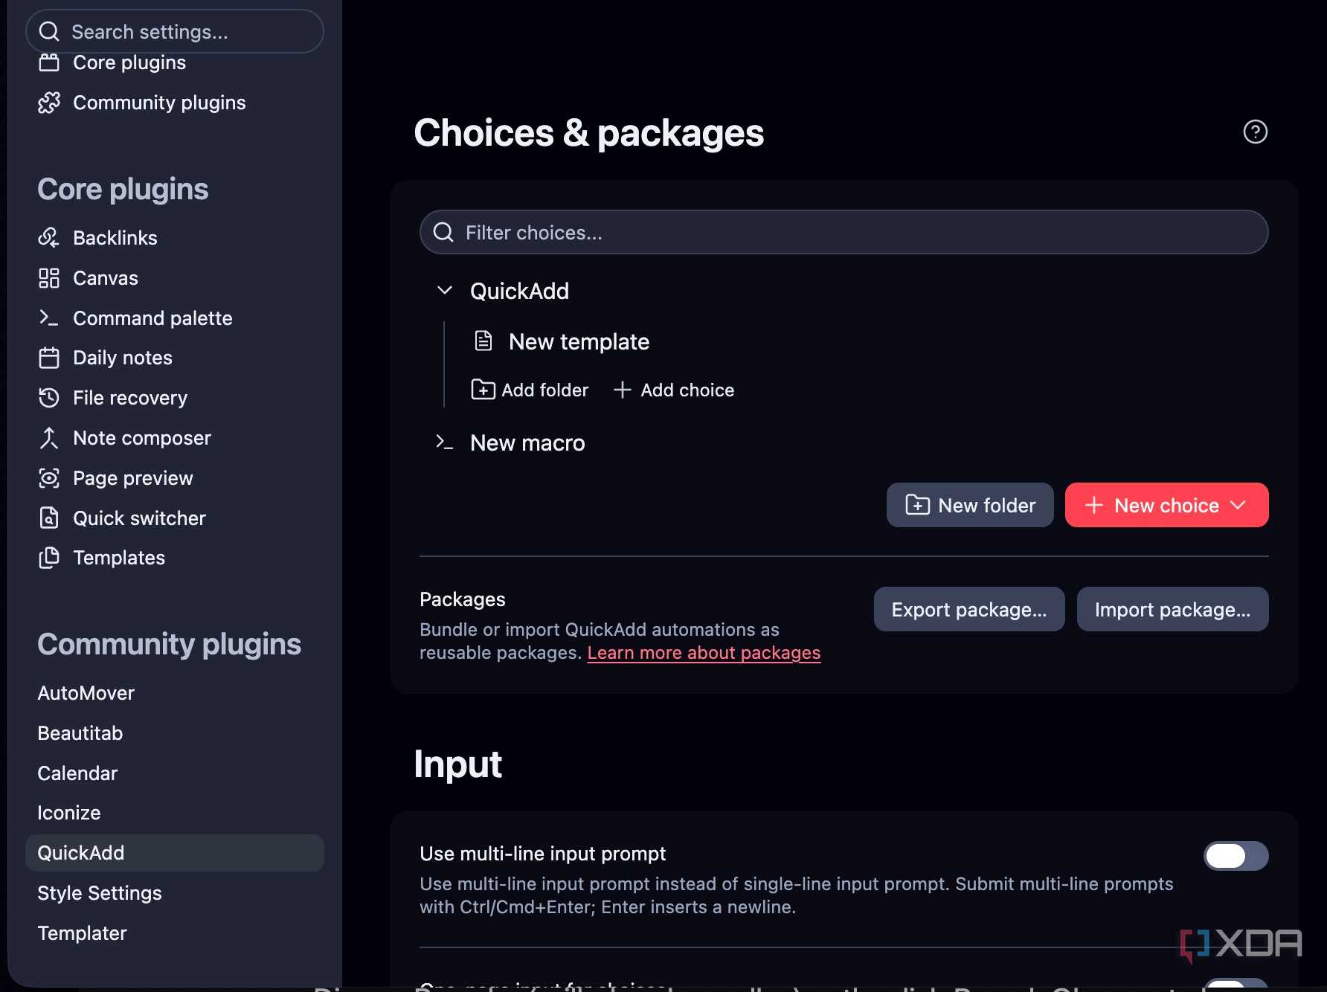The height and width of the screenshot is (992, 1327).
Task: Click the Templates copy icon
Action: (49, 558)
